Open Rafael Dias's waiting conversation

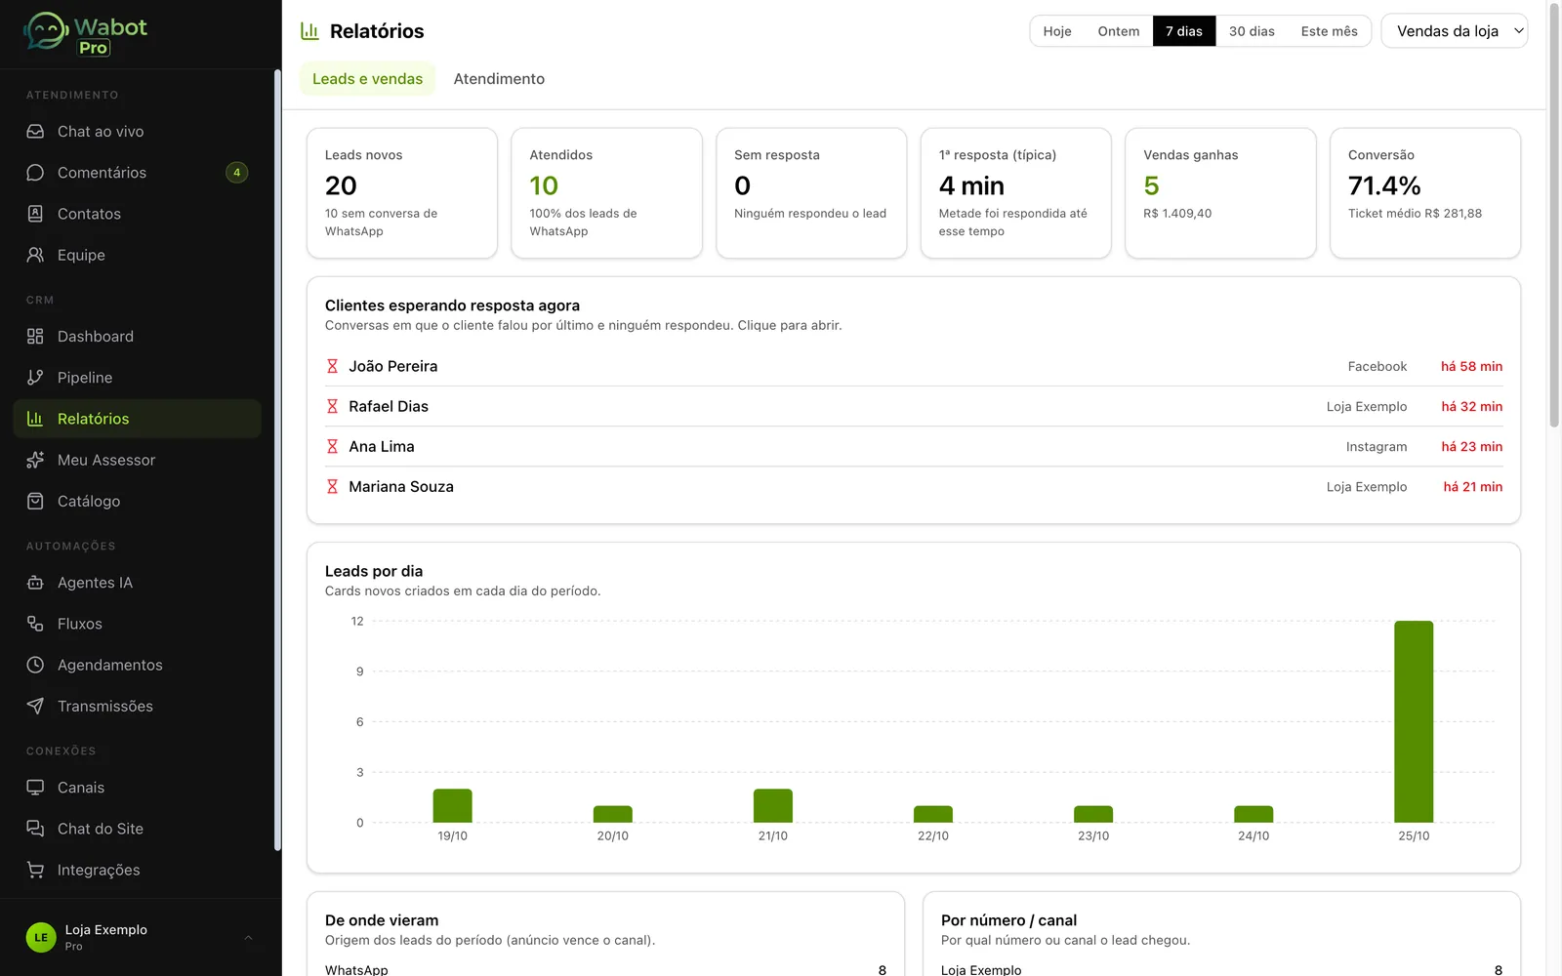point(914,406)
